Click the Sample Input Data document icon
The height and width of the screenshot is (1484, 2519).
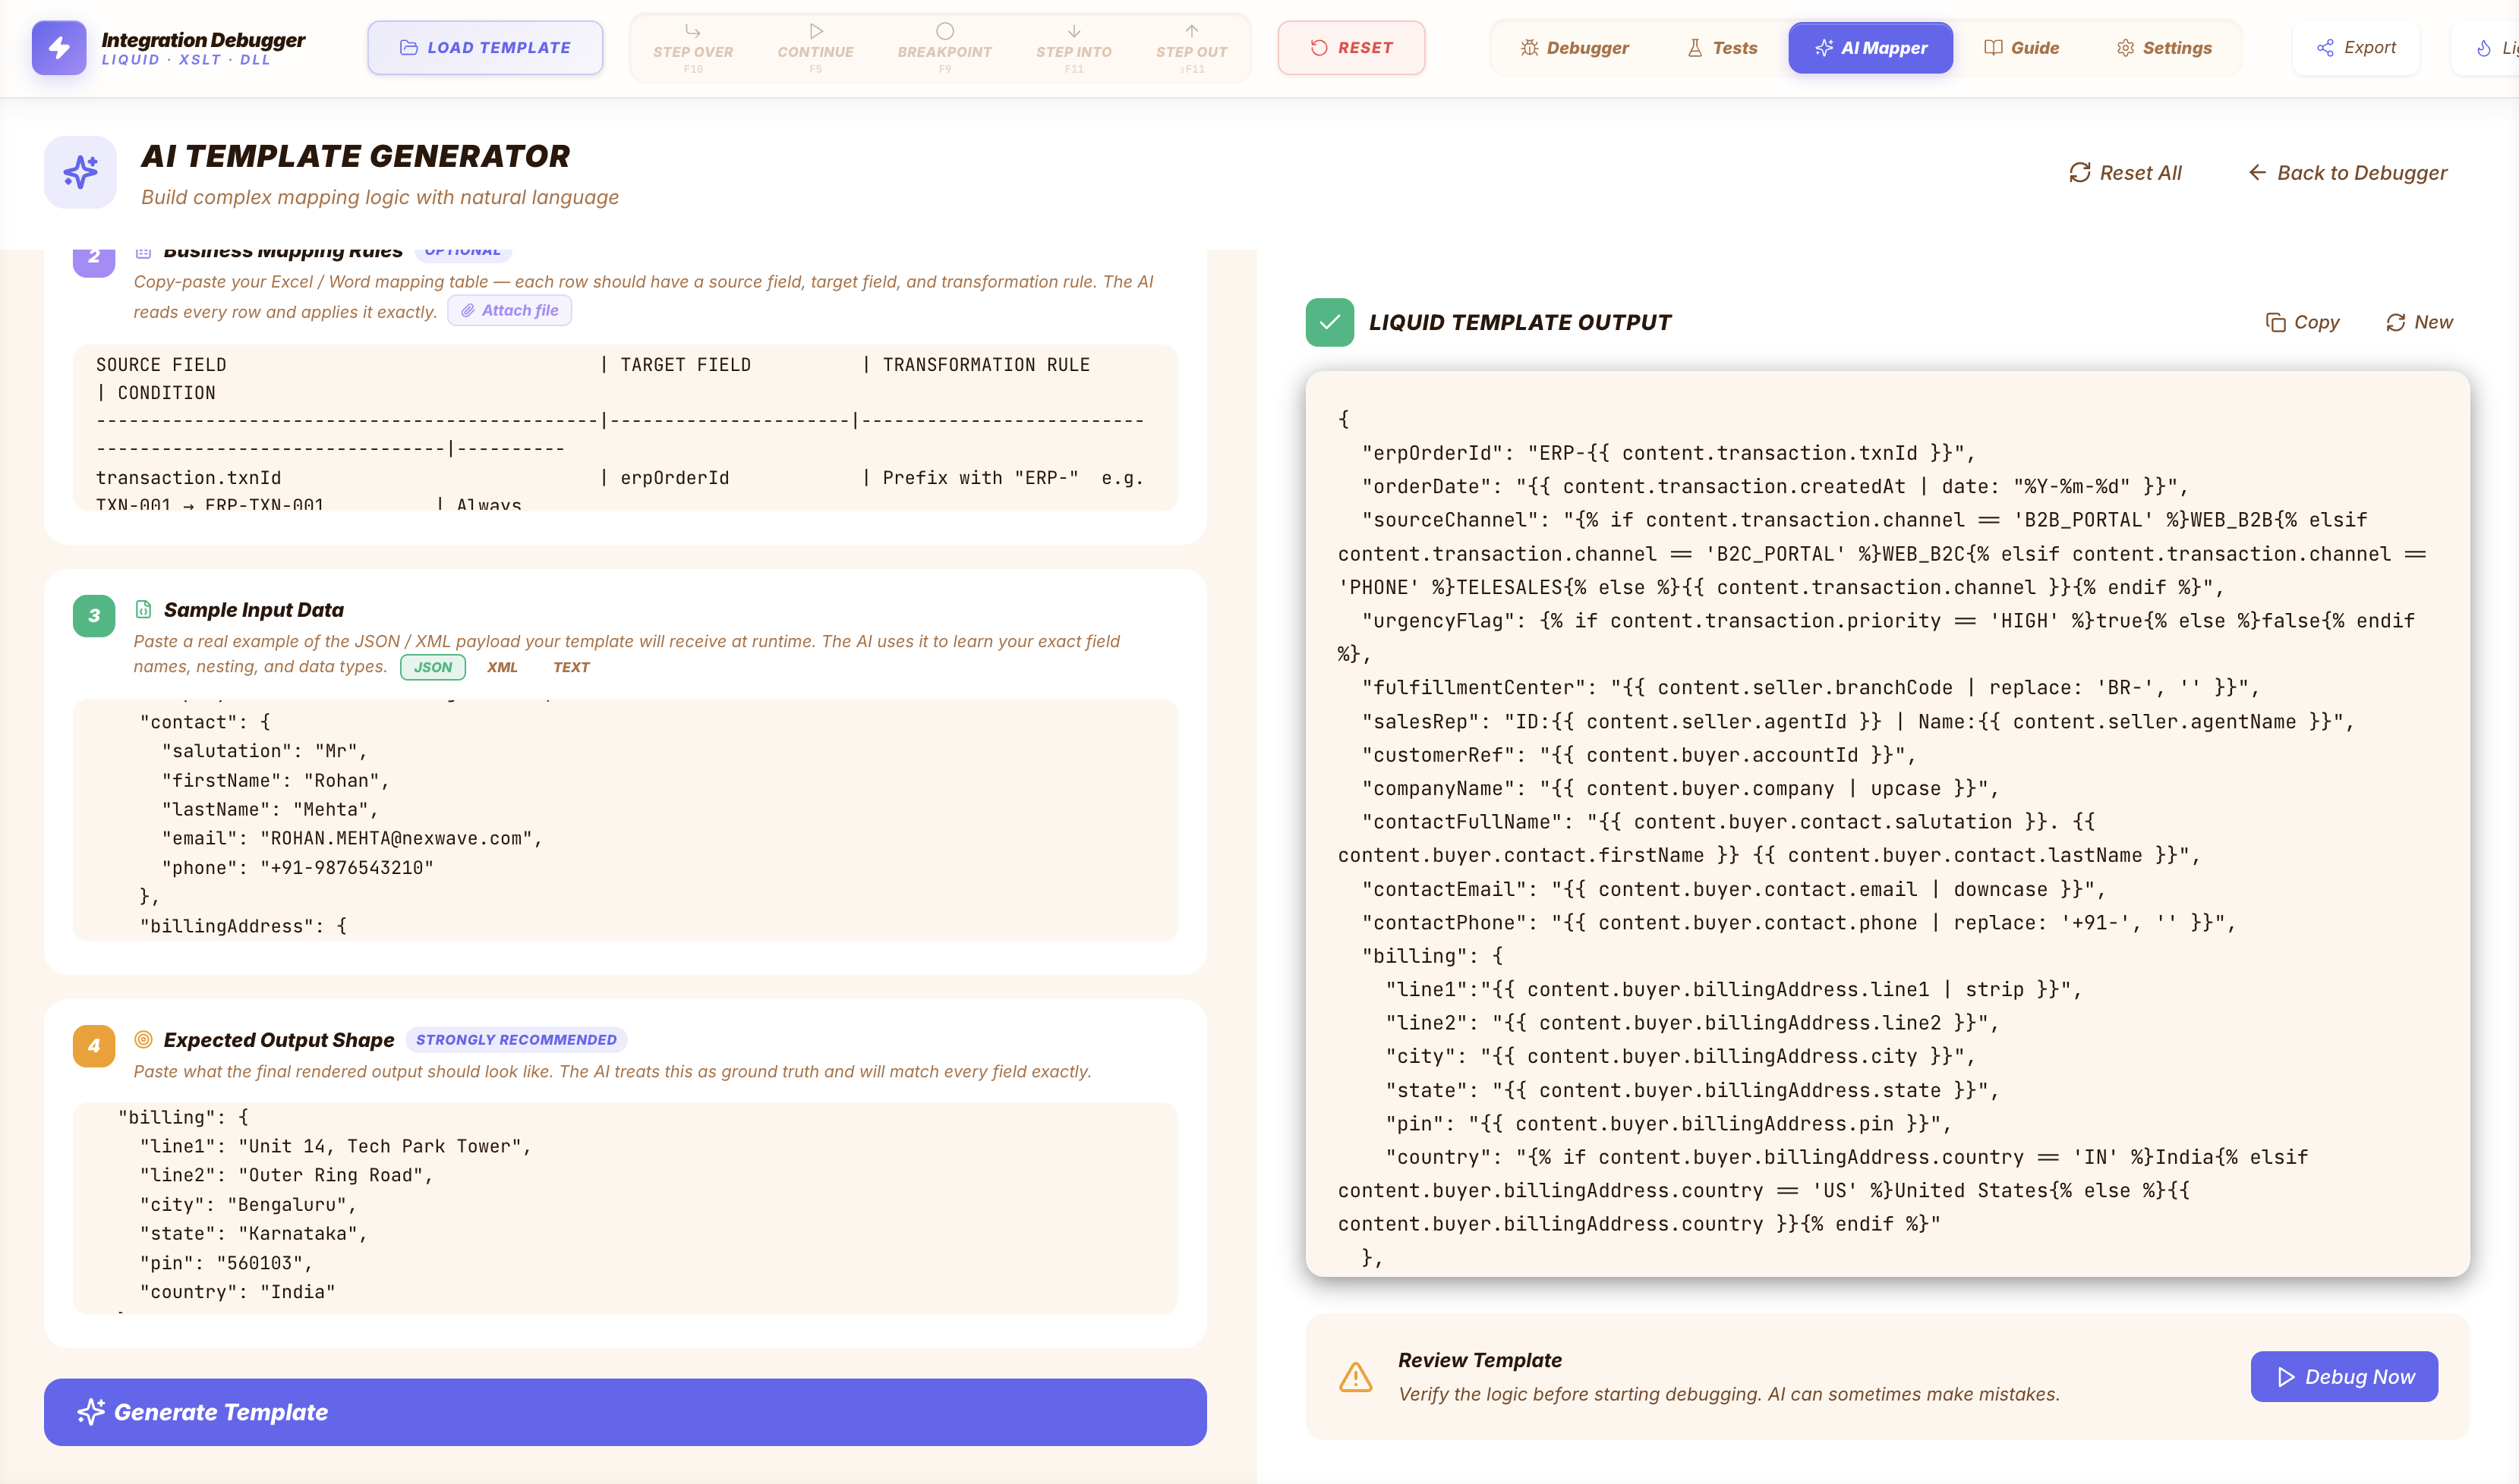143,609
